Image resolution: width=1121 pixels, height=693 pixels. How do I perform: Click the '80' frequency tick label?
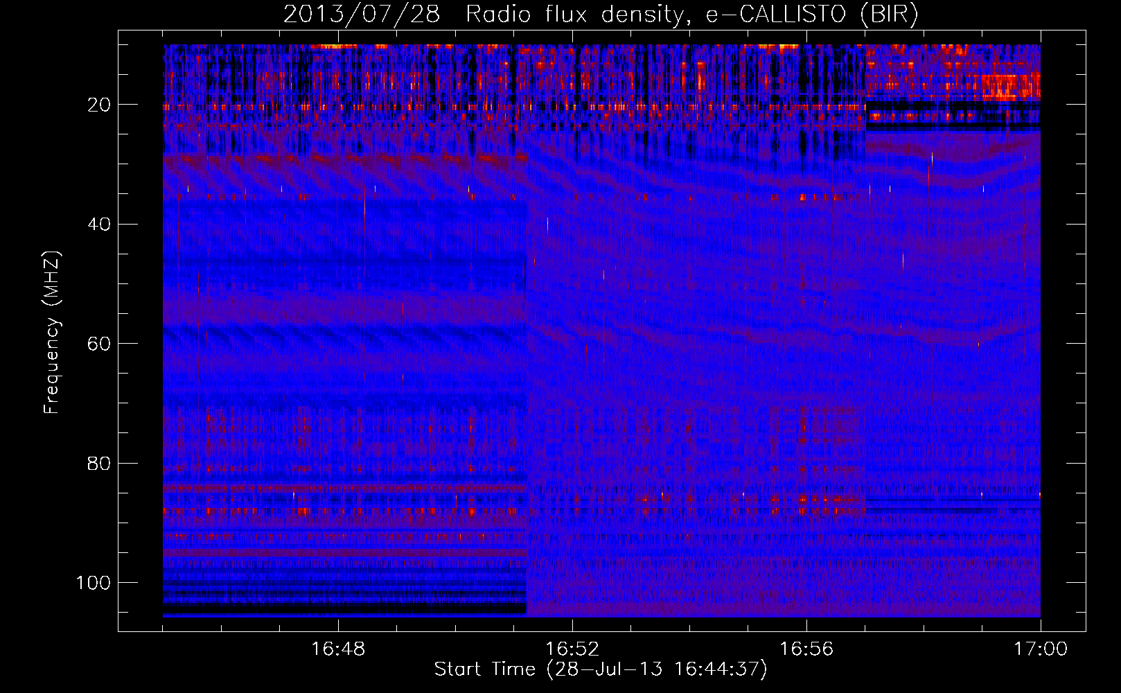(99, 464)
